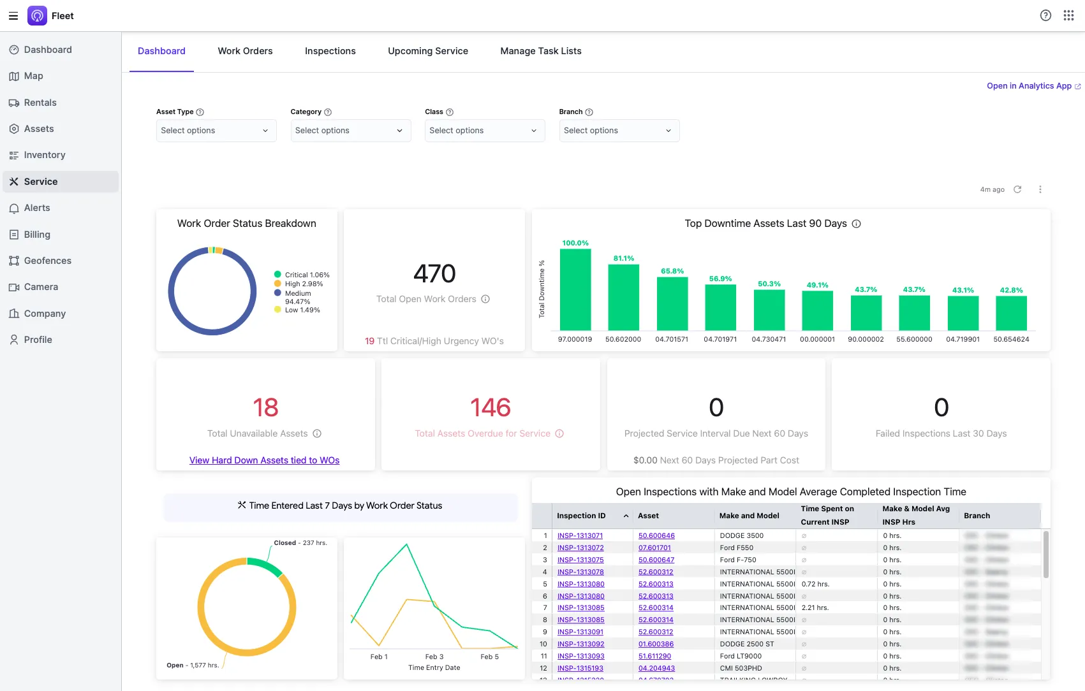The width and height of the screenshot is (1085, 691).
Task: Sort by Inspection ID column arrow
Action: [626, 516]
